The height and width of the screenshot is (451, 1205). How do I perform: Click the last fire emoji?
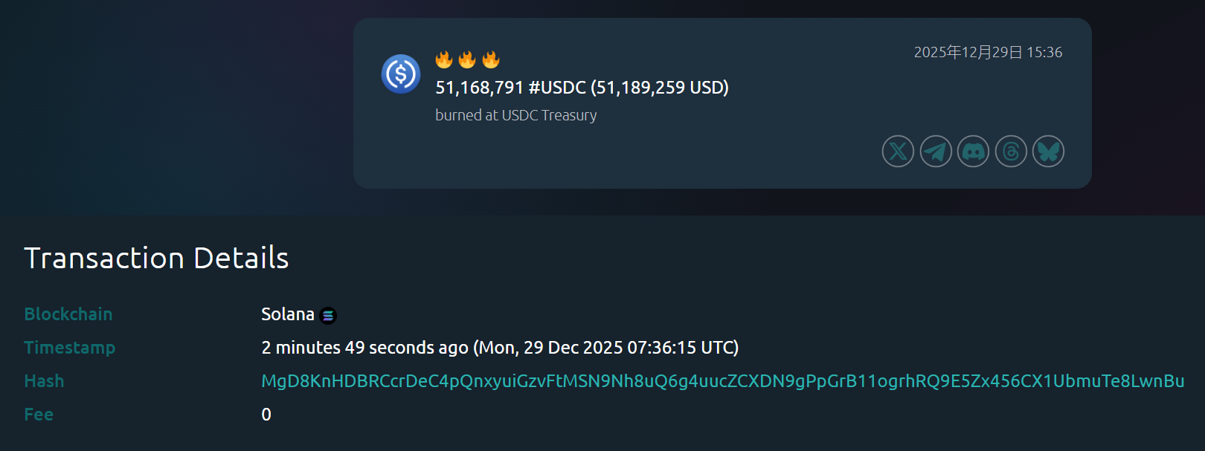pyautogui.click(x=491, y=59)
